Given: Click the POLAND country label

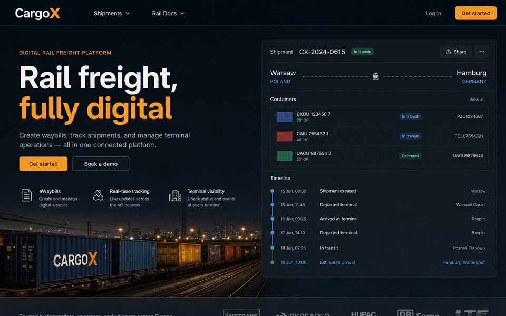Looking at the screenshot, I should click(x=280, y=82).
